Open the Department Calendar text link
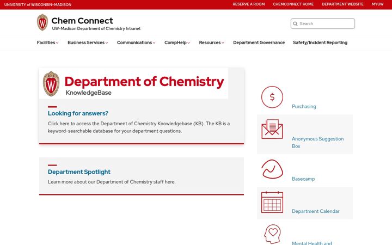Image resolution: width=392 pixels, height=245 pixels. [315, 211]
